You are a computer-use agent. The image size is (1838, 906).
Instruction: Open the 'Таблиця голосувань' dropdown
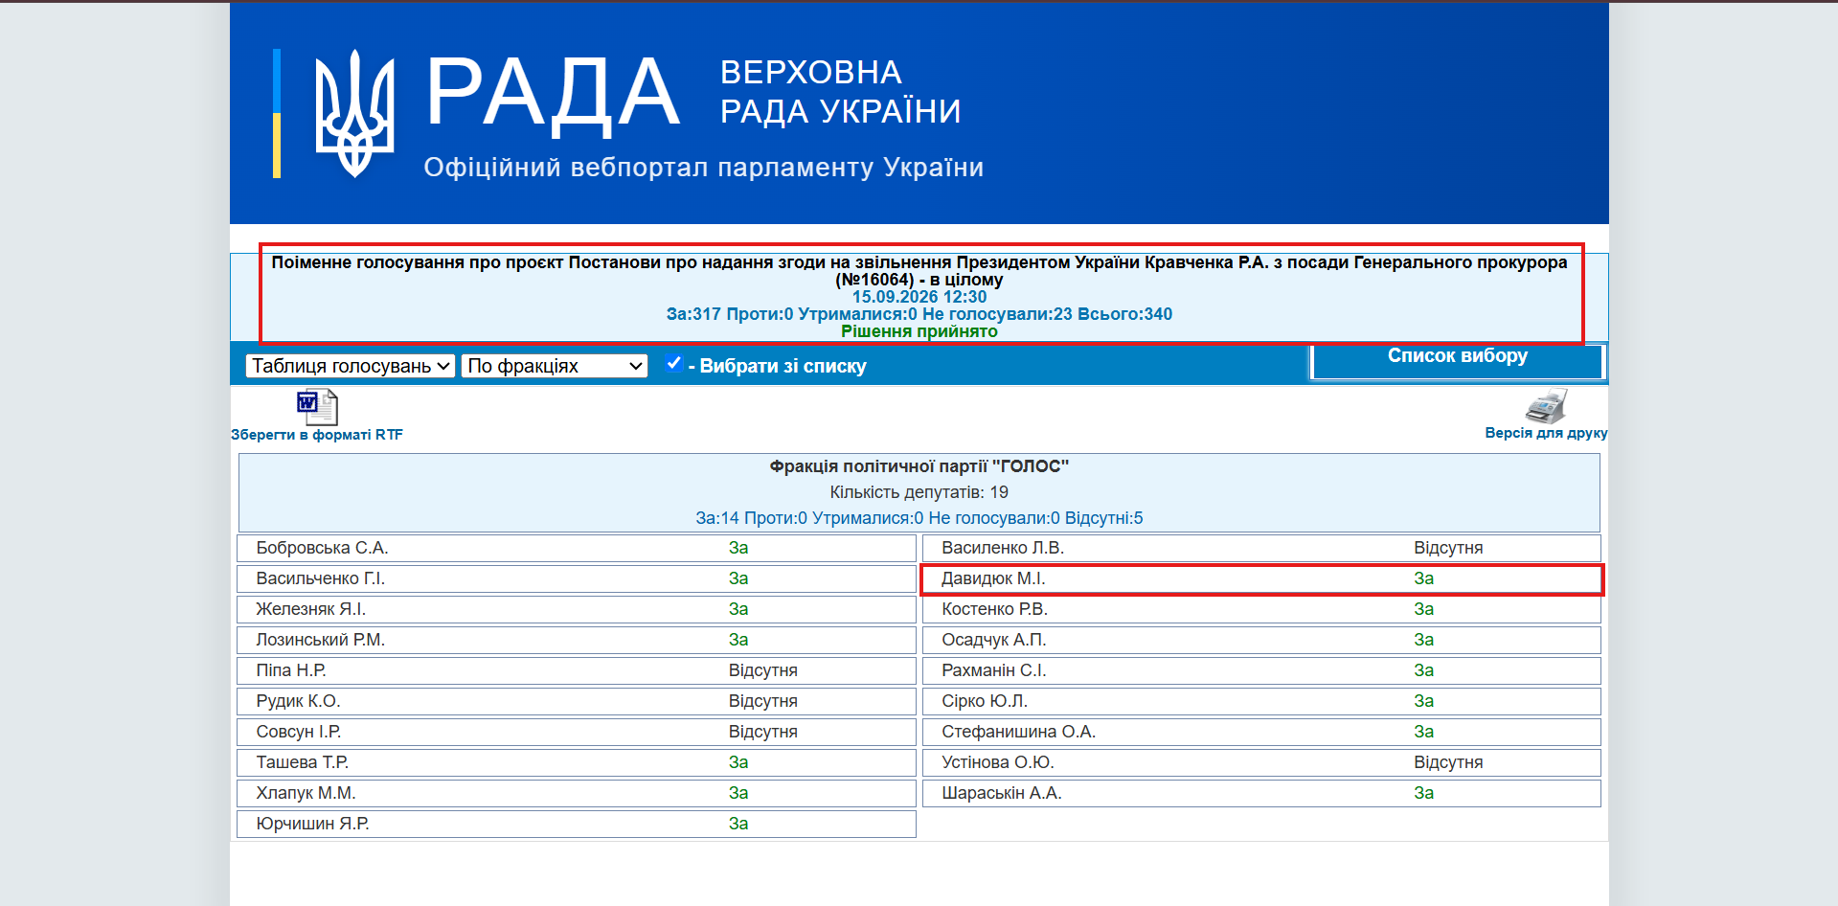pos(351,366)
